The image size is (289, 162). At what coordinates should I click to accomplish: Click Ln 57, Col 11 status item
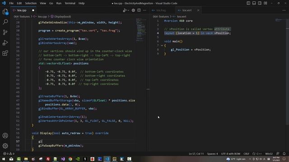pyautogui.click(x=196, y=153)
